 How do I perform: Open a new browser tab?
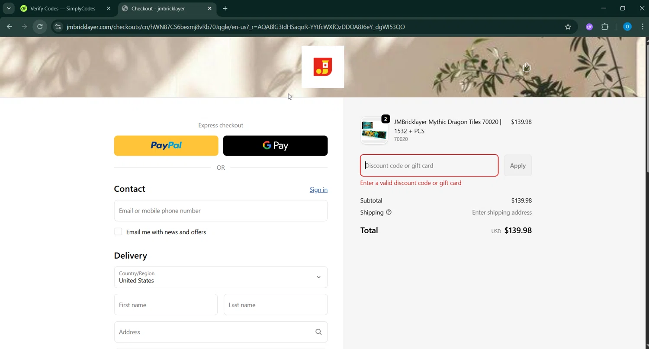click(x=225, y=8)
